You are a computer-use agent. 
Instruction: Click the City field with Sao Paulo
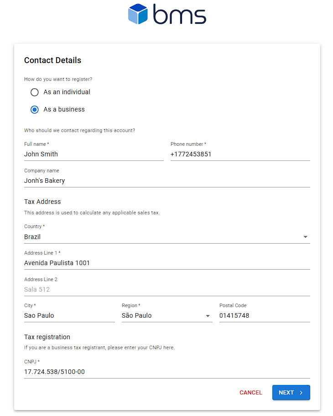click(69, 315)
